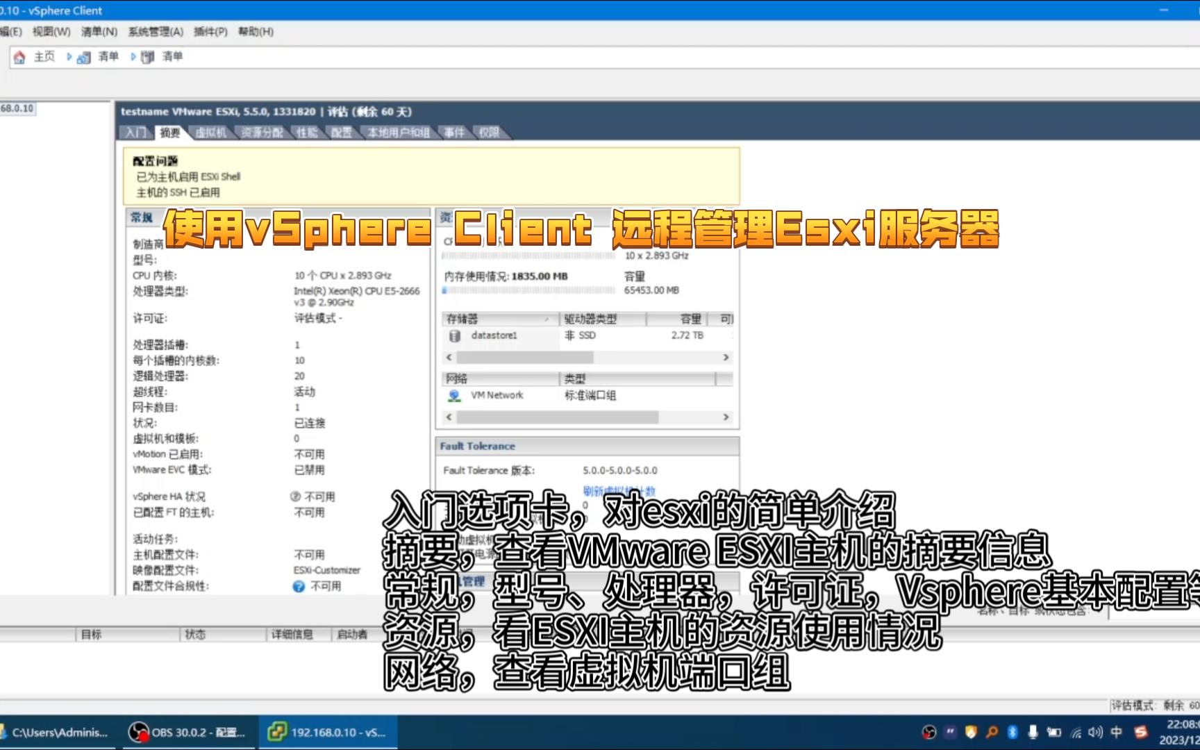Open the Bluetooth tray icon

(x=1012, y=732)
